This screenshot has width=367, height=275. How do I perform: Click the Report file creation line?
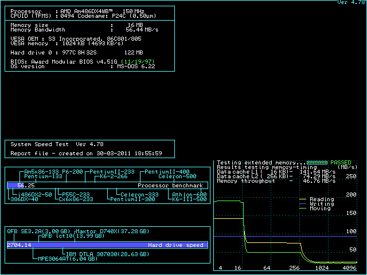pyautogui.click(x=86, y=154)
